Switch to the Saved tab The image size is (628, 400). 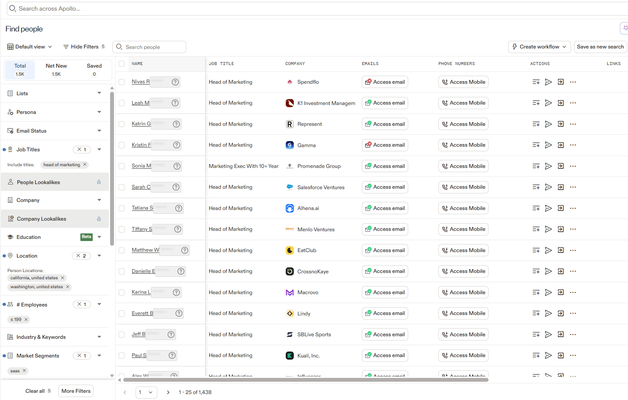(x=94, y=70)
